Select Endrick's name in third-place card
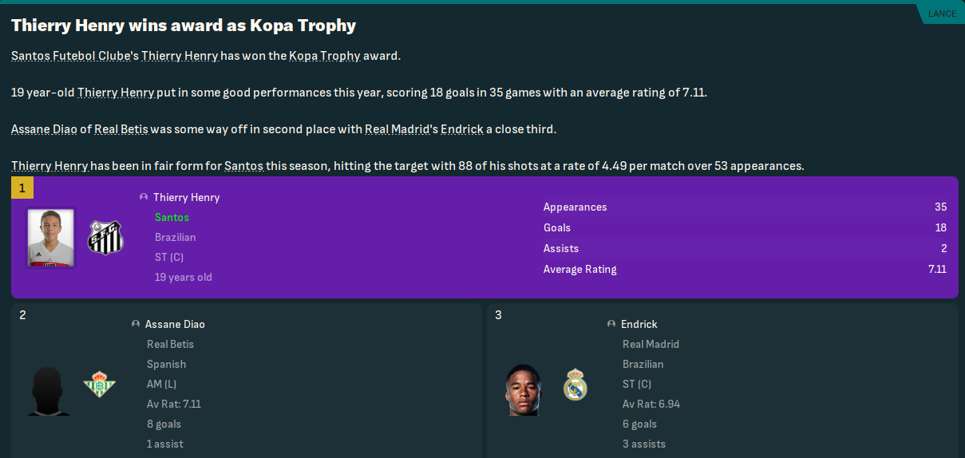Viewport: 965px width, 458px height. pos(639,324)
